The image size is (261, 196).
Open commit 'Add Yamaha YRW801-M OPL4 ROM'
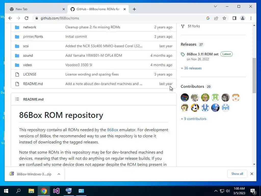point(94,55)
